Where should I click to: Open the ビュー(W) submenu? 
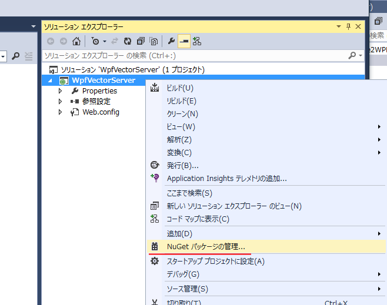[x=266, y=127]
